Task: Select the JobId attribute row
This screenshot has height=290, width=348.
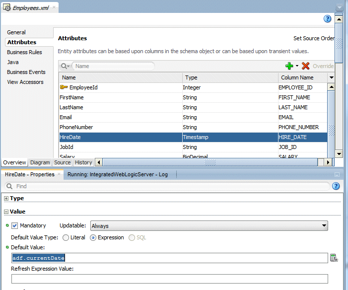Action: [x=193, y=147]
